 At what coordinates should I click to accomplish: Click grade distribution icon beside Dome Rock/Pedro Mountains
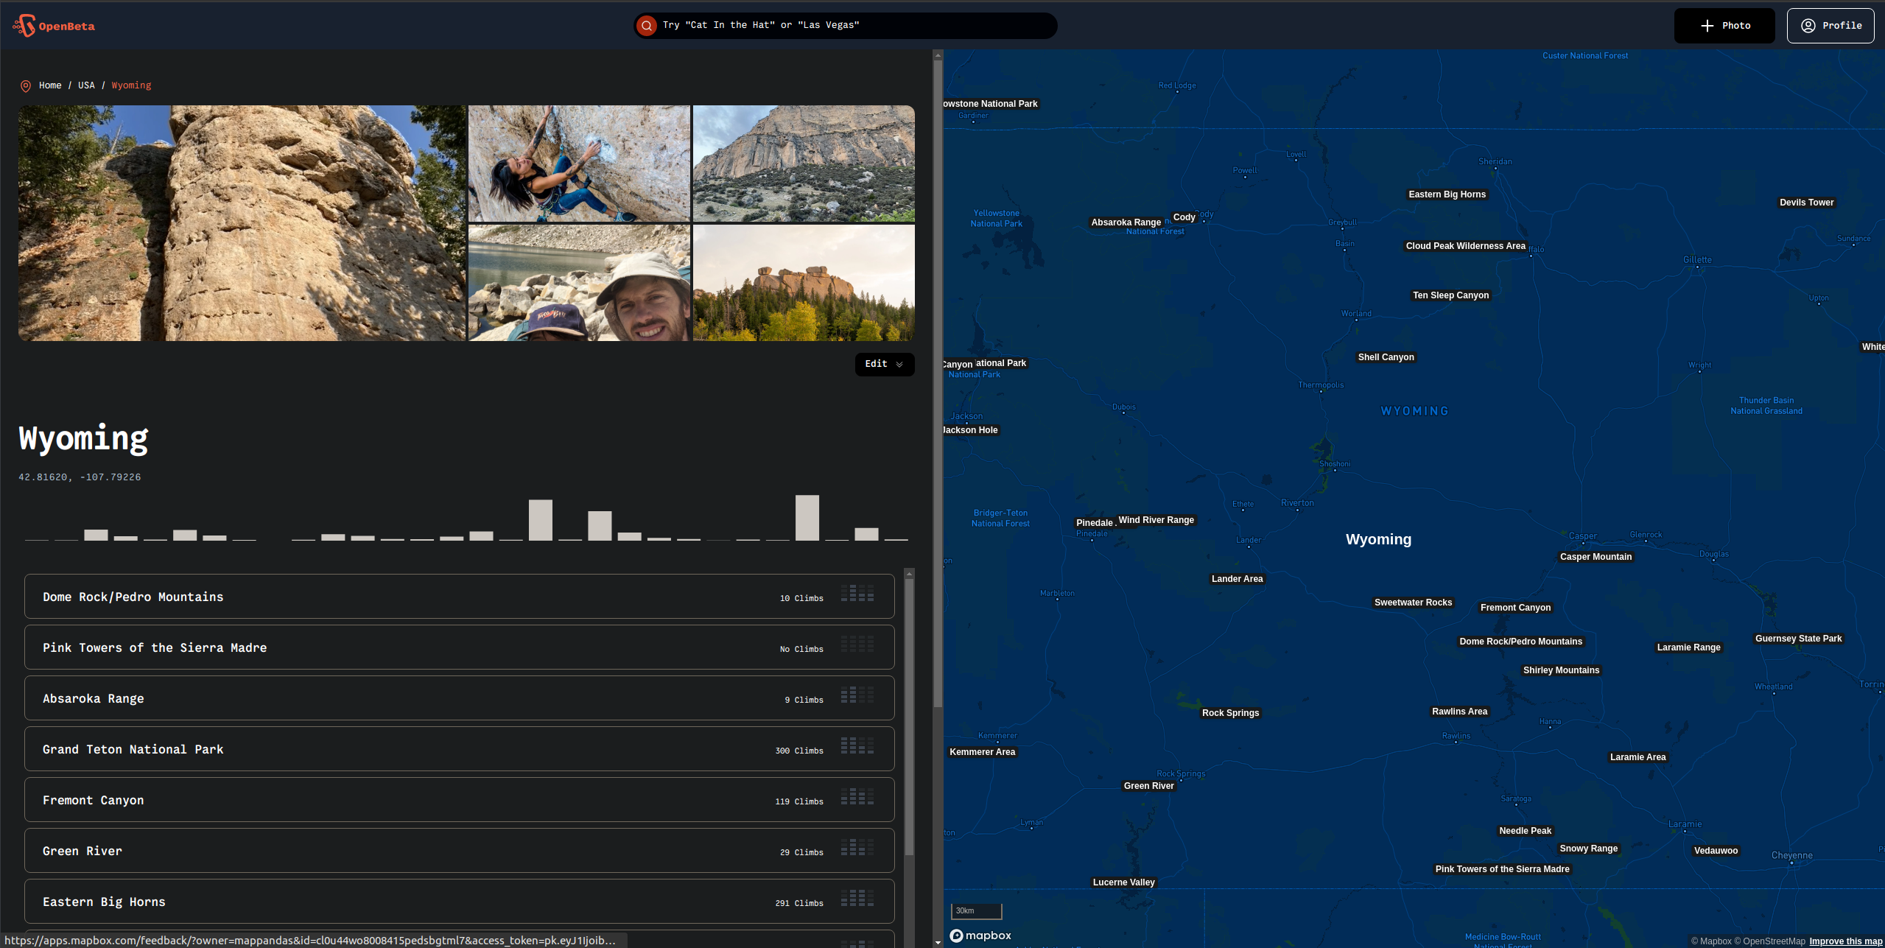tap(857, 593)
